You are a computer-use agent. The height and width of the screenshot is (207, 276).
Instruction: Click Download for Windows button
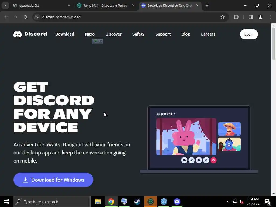tap(53, 180)
